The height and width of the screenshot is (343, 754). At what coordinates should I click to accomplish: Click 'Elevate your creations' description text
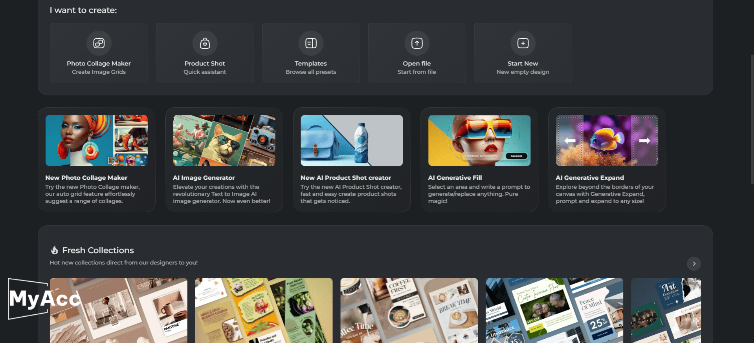tap(222, 194)
